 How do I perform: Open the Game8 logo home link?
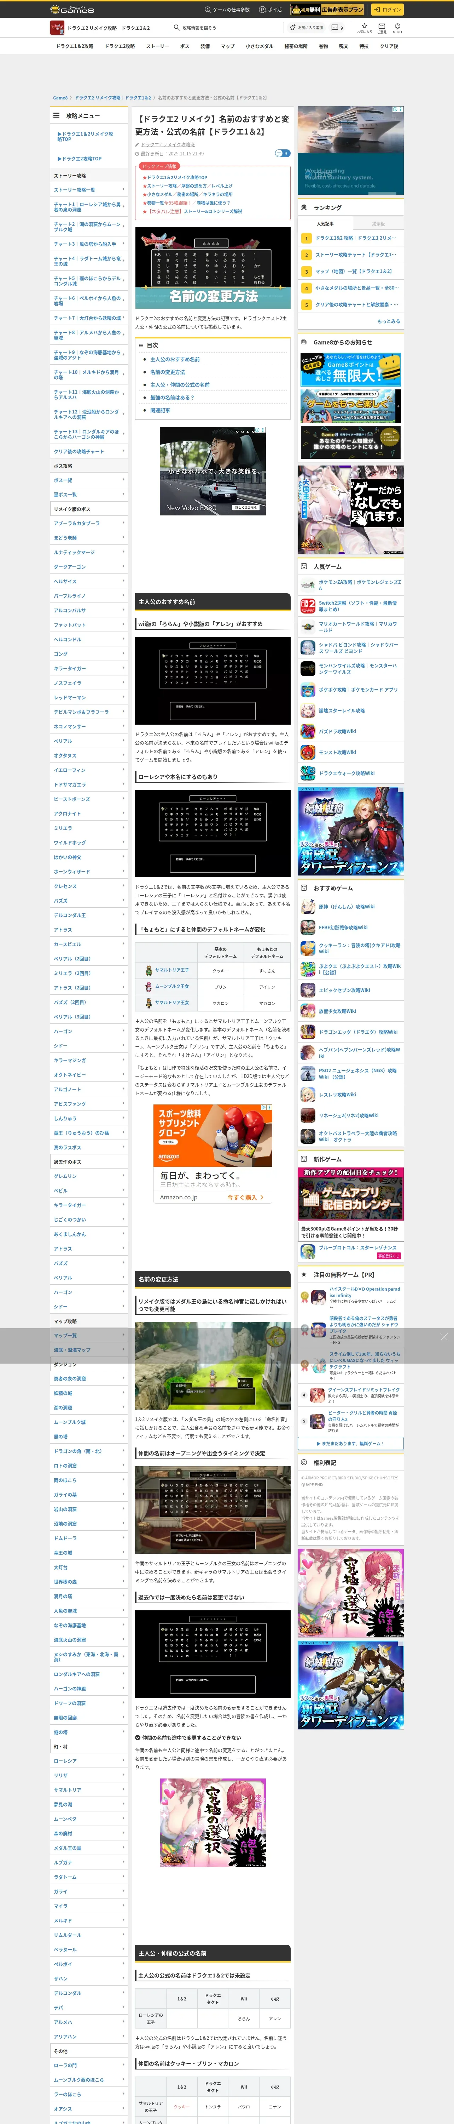click(72, 9)
